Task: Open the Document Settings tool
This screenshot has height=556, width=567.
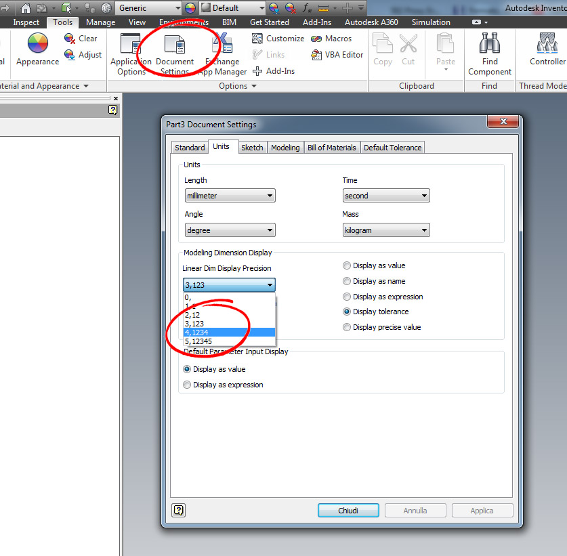Action: click(174, 53)
